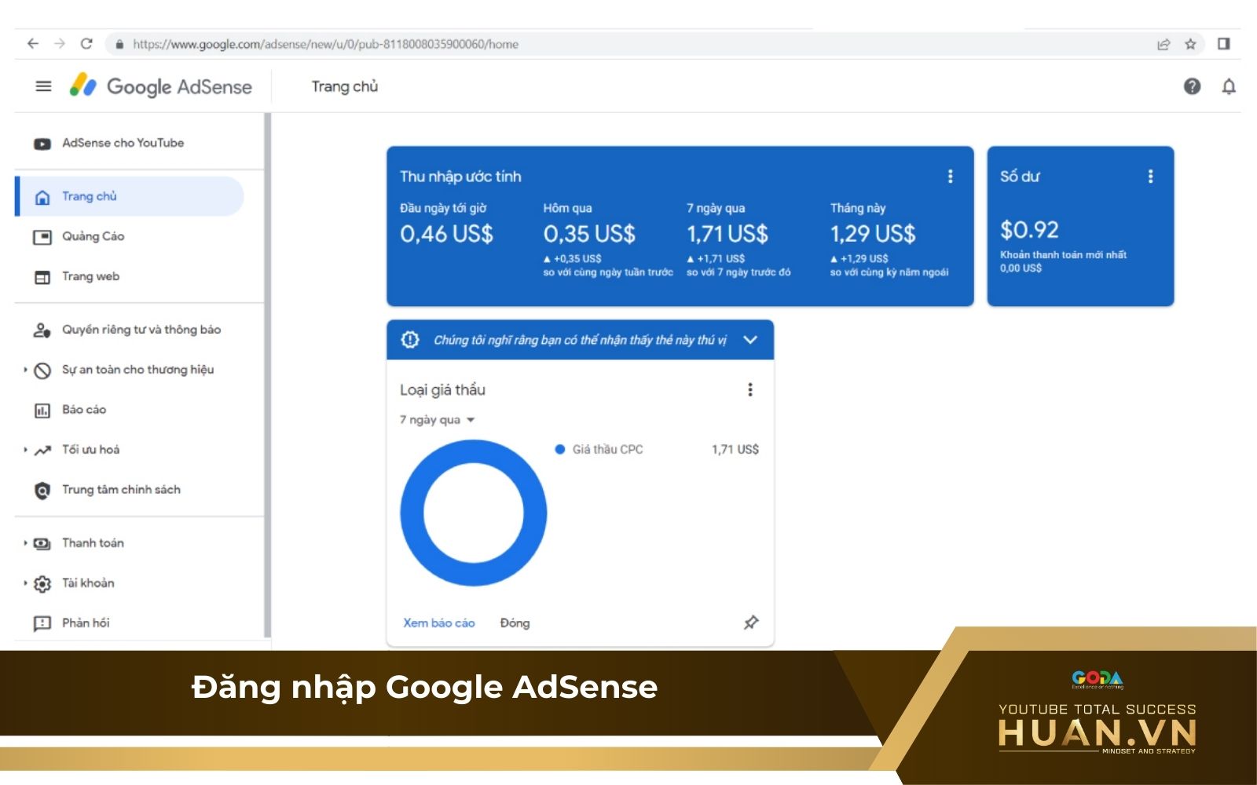Open Quảng Cáo section
The height and width of the screenshot is (785, 1257).
(x=93, y=236)
